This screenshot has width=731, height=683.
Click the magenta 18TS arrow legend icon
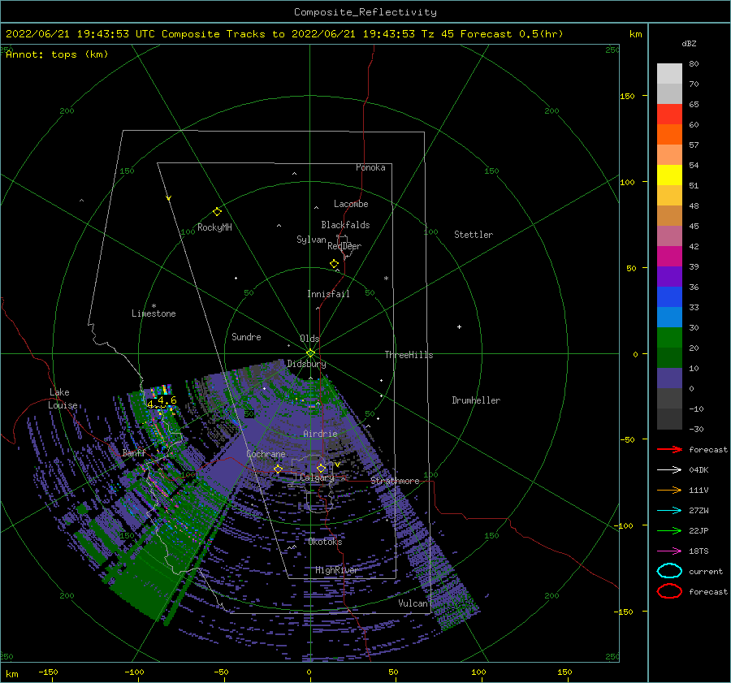coord(669,551)
